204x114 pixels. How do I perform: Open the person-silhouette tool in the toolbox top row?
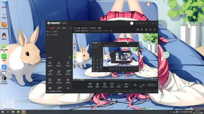click(x=59, y=64)
